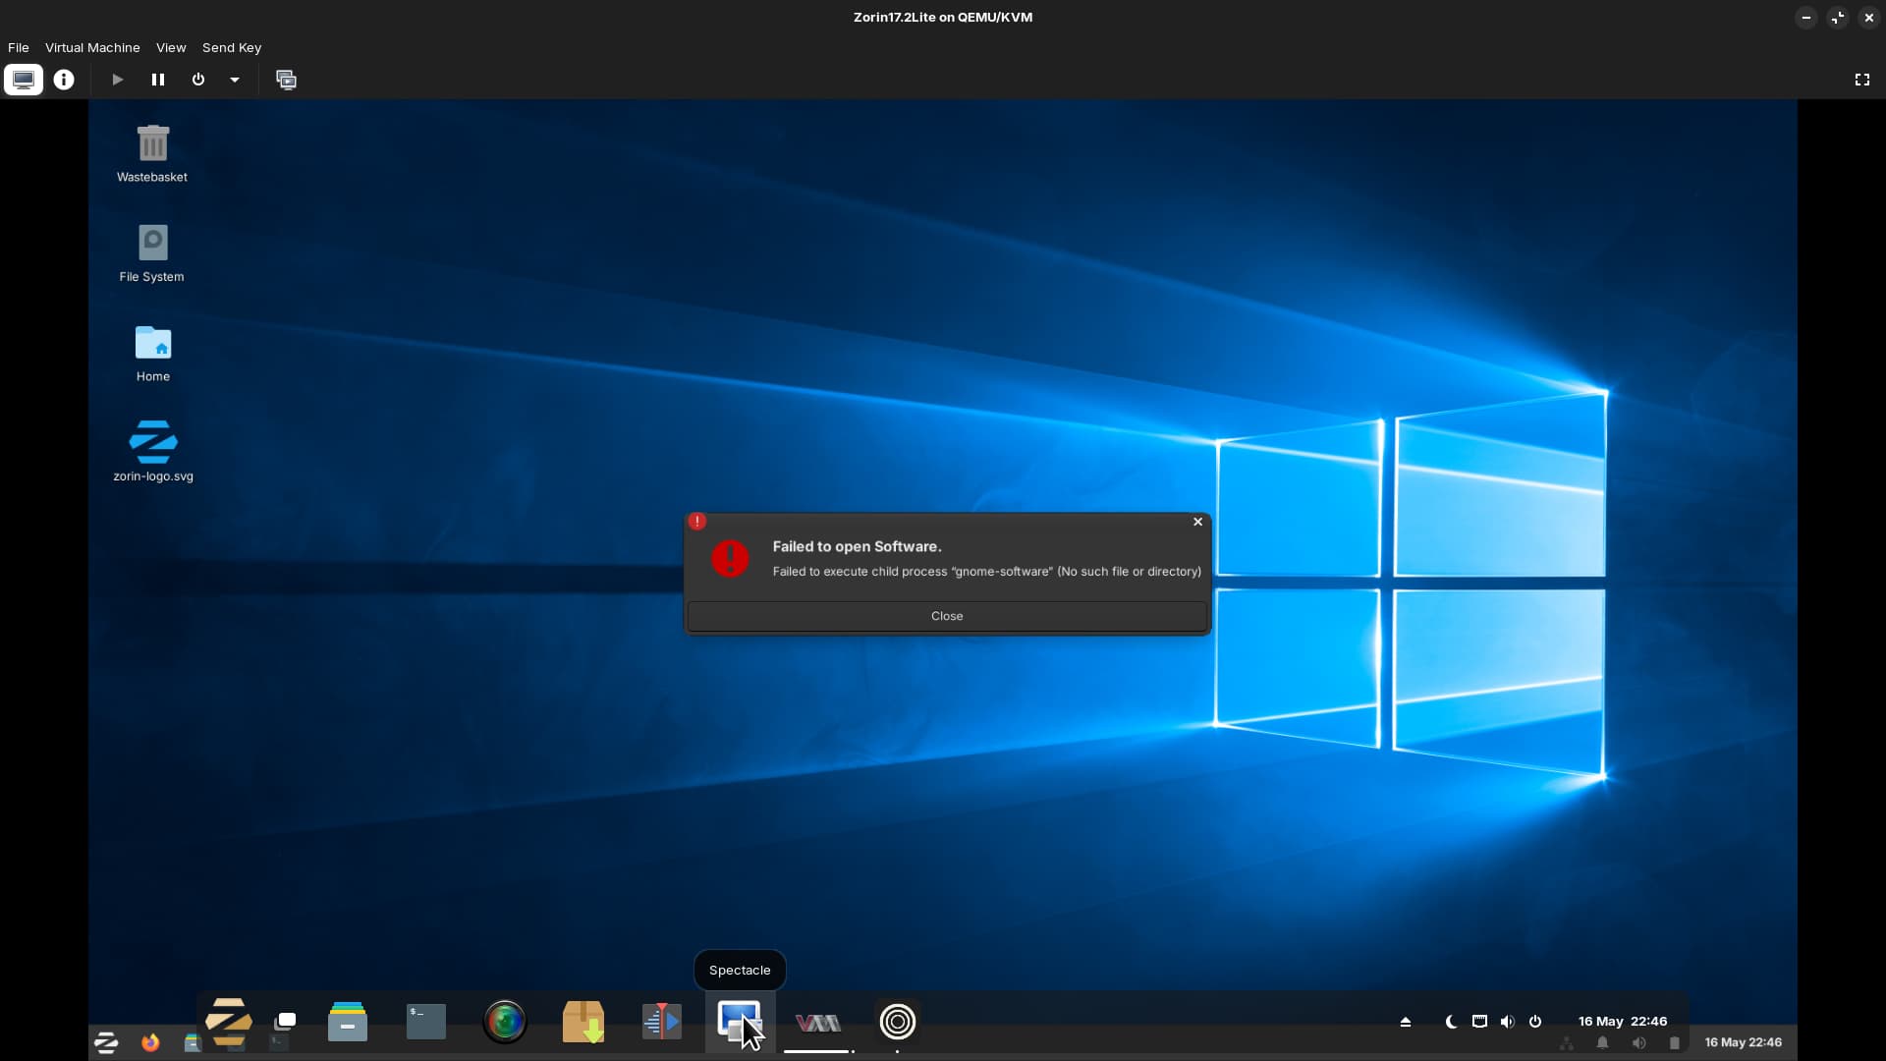The image size is (1886, 1061).
Task: Restore the QEMU/KVM viewer window size
Action: (x=1838, y=18)
